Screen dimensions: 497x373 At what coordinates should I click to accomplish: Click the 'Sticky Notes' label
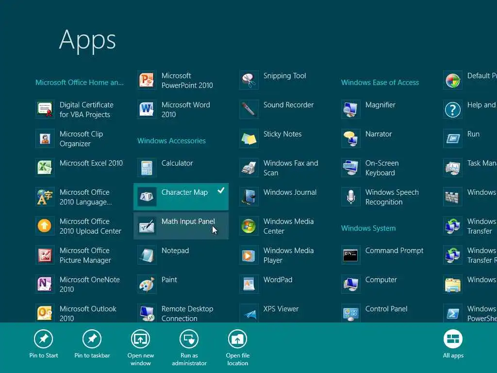pyautogui.click(x=282, y=134)
